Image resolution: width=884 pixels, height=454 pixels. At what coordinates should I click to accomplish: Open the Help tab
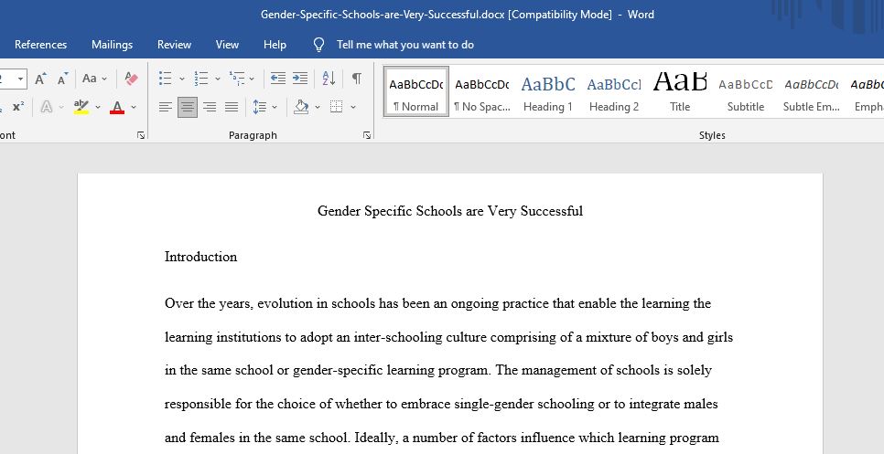coord(275,45)
